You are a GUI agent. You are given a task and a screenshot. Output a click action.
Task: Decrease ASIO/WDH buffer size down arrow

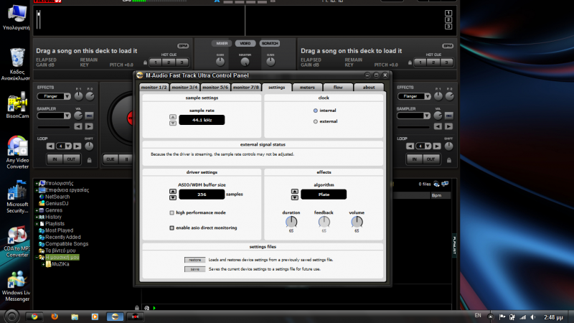click(173, 197)
